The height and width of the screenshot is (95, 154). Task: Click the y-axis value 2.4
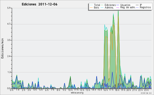[9, 56]
